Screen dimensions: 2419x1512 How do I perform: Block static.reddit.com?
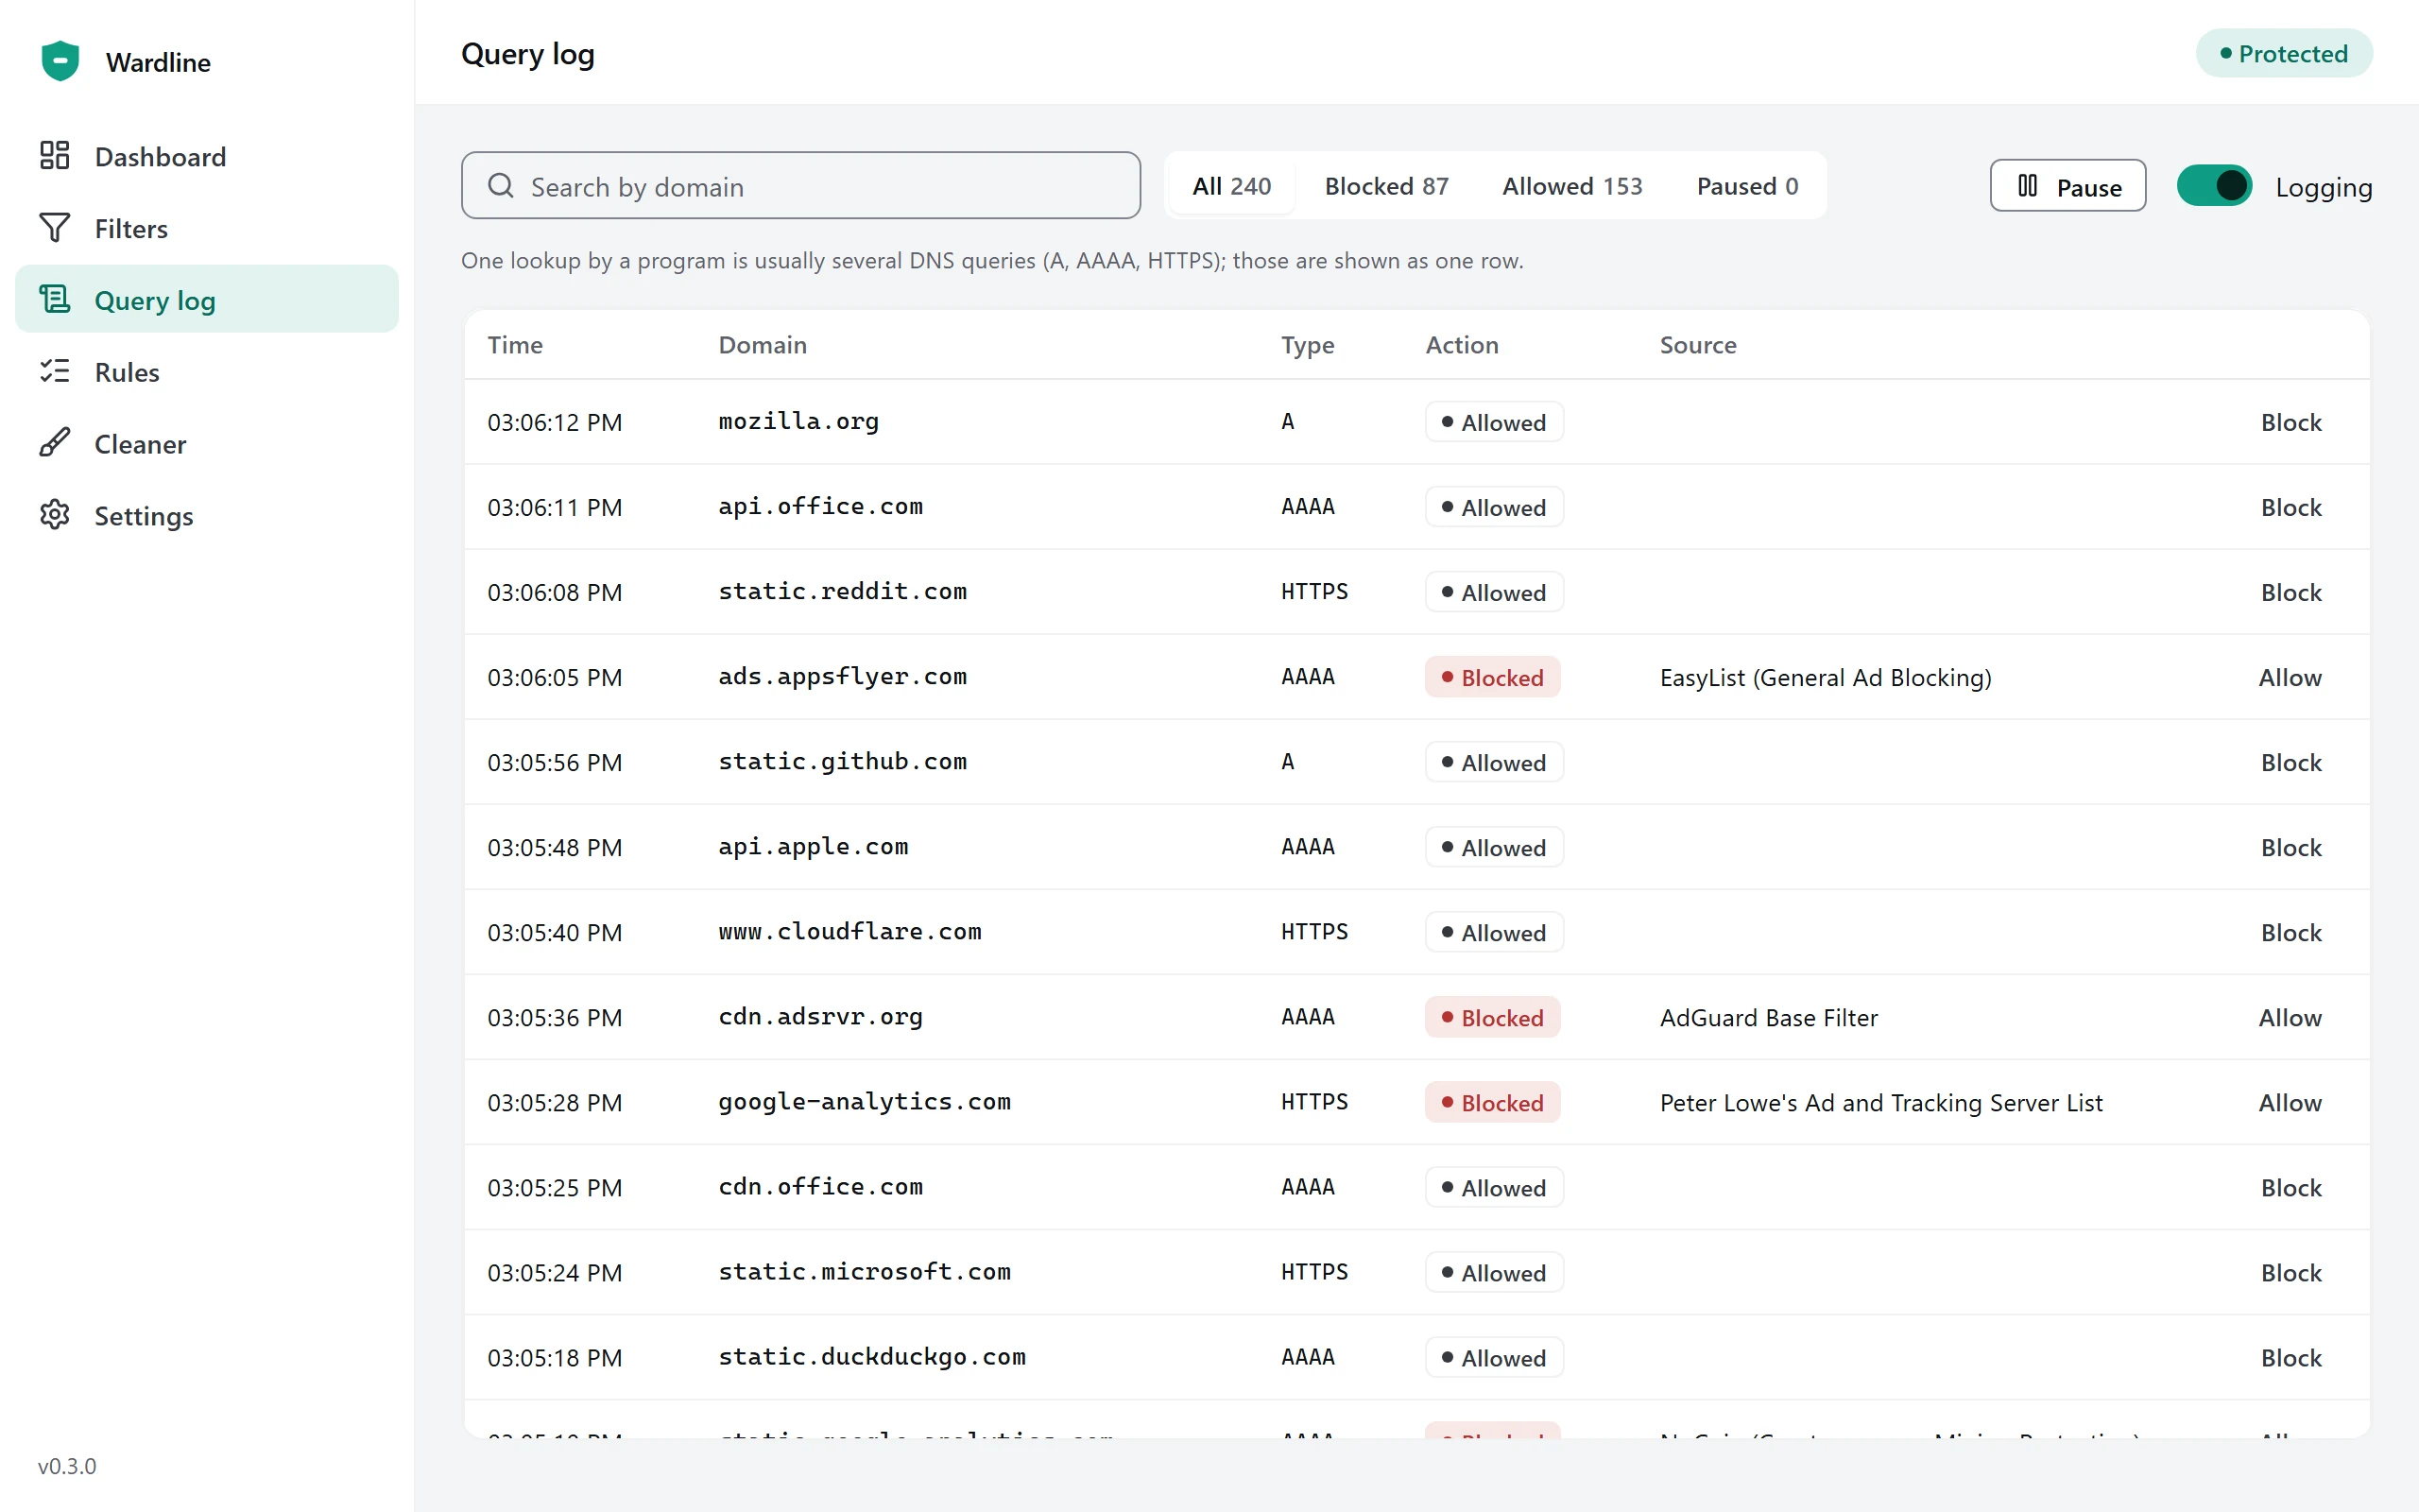point(2291,592)
